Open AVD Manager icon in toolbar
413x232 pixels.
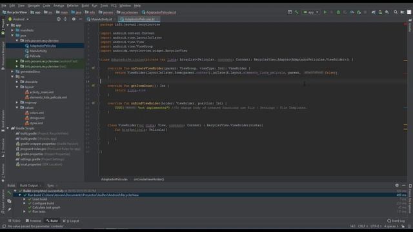380,12
